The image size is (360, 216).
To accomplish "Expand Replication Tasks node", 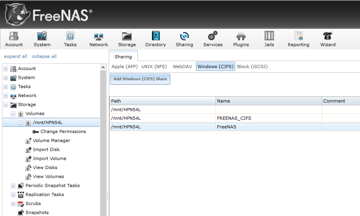I will [x=13, y=195].
